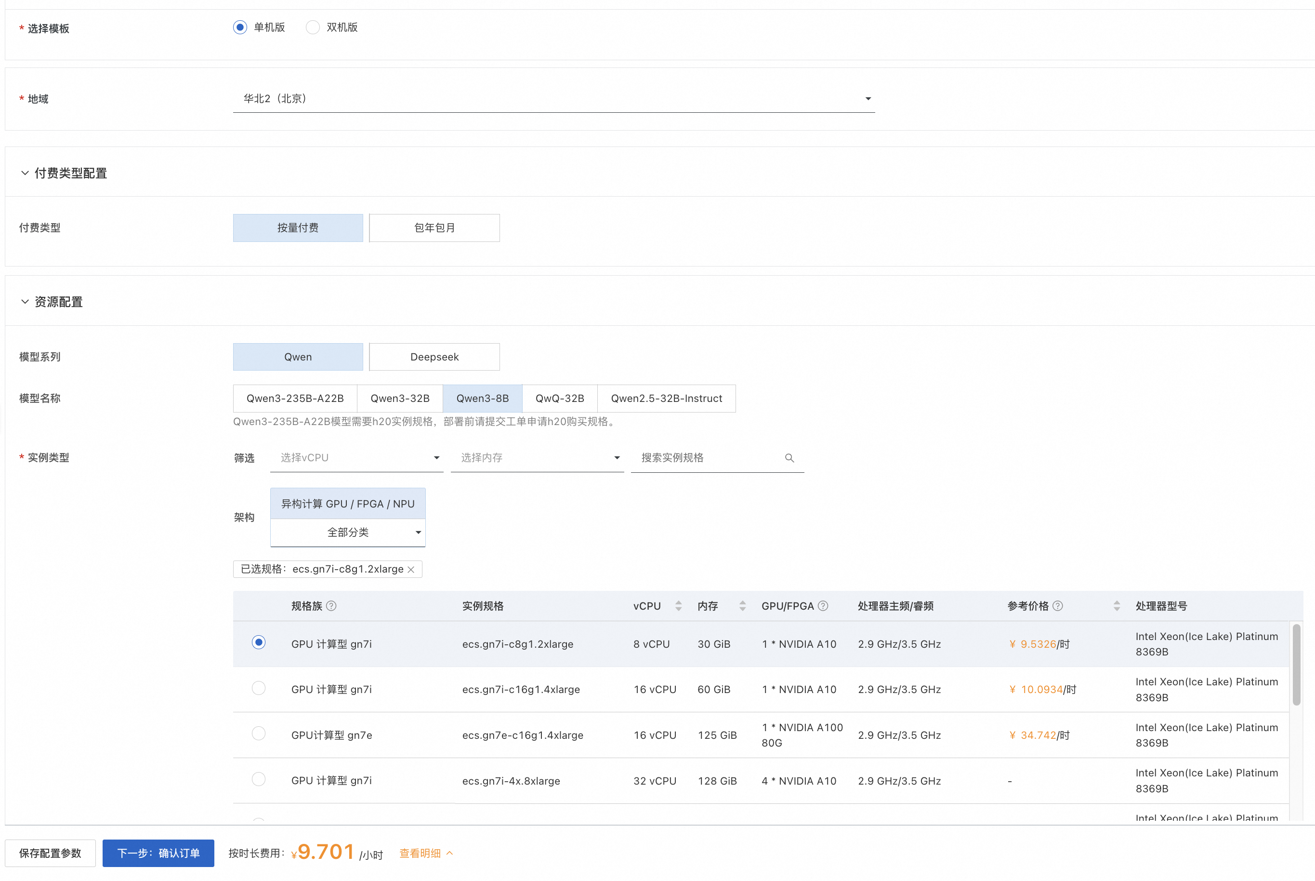Switch model series to Deepseek
Image resolution: width=1315 pixels, height=881 pixels.
(434, 357)
